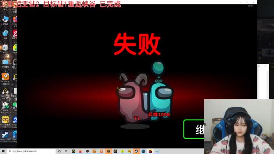Open the yellow-ring black icon on the taskbar
Viewport: 274px width, 154px height.
point(73,151)
